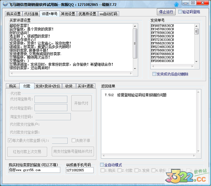Click left arrow of 卖家评语 horizontal scrollbar
This screenshot has width=211, height=186.
(x=12, y=73)
